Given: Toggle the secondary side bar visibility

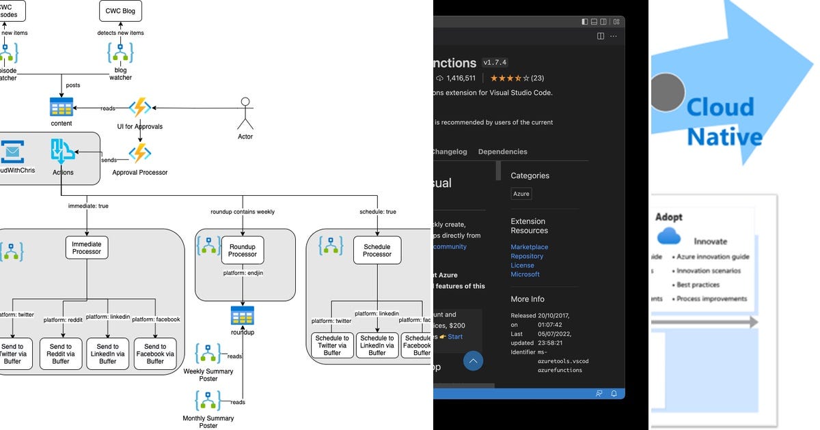Looking at the screenshot, I should [x=602, y=21].
